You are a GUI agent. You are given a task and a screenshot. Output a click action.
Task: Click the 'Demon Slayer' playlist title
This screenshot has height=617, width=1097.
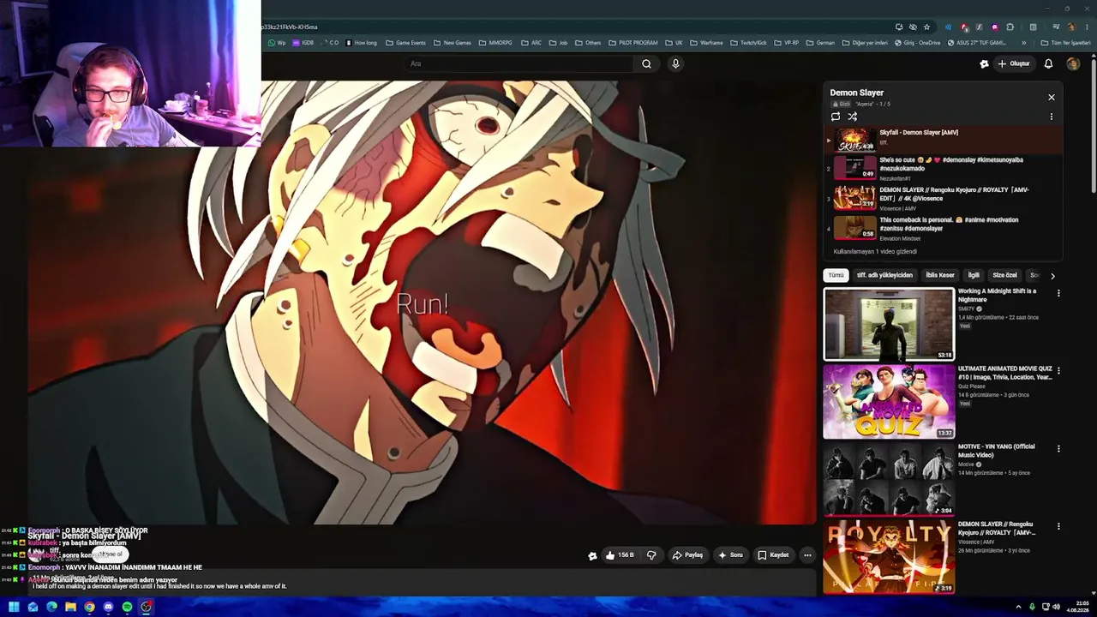point(856,93)
